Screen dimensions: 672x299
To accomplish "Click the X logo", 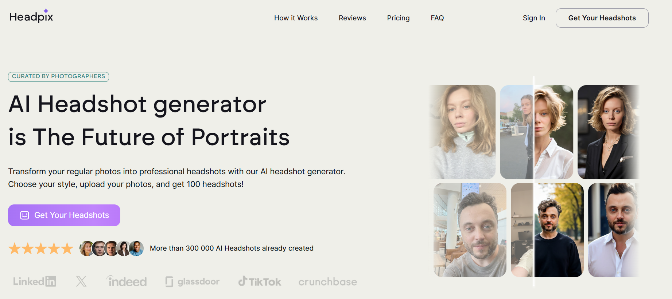I will pos(81,281).
